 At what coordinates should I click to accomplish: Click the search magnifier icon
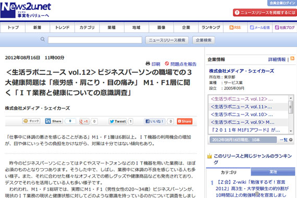[x=43, y=39]
